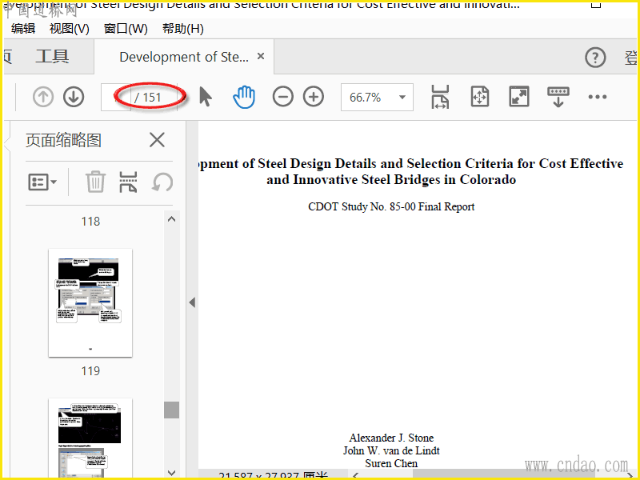Click author name Alexander J. Stone

tap(391, 438)
